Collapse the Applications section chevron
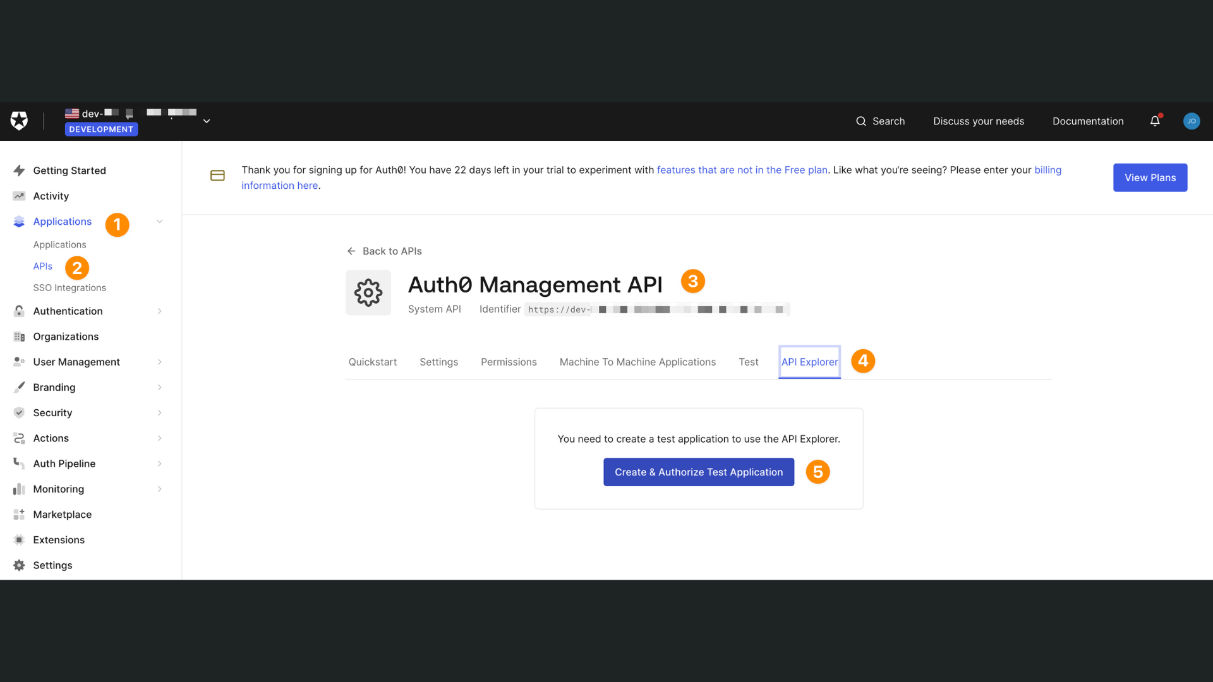 159,221
